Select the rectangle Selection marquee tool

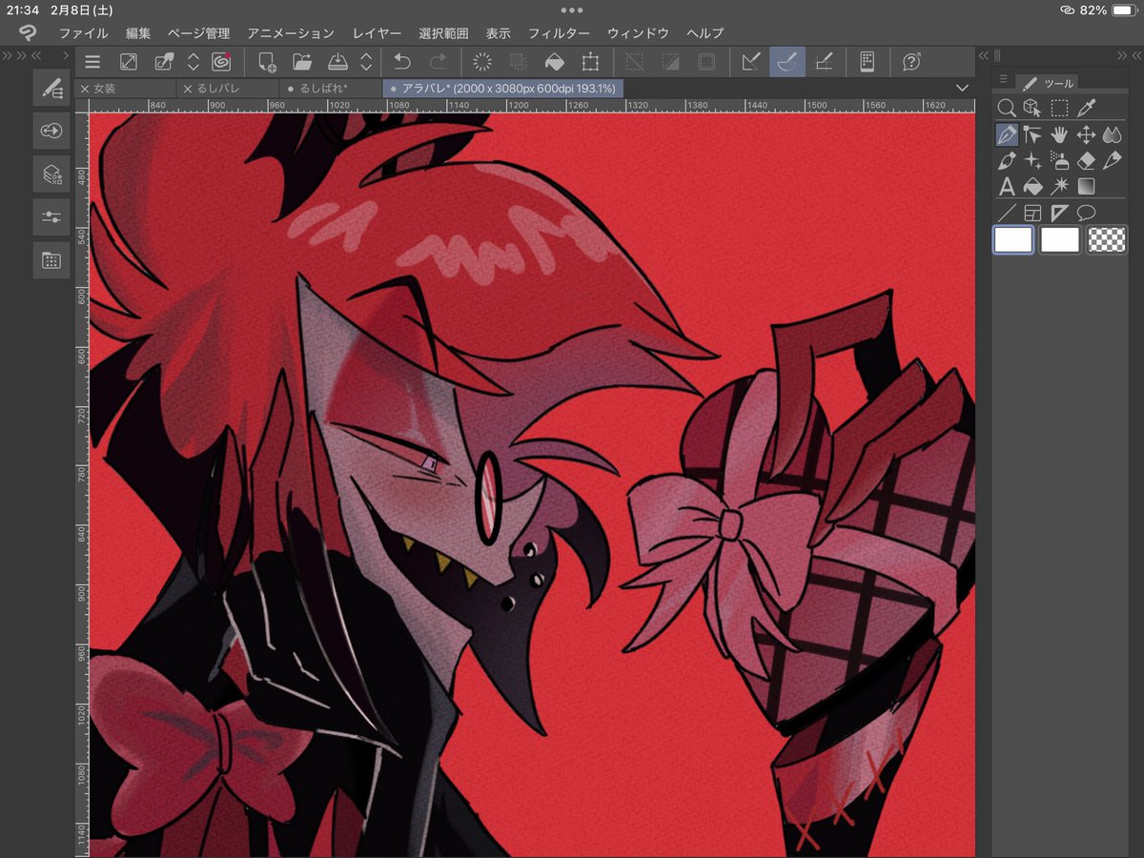coord(1059,108)
